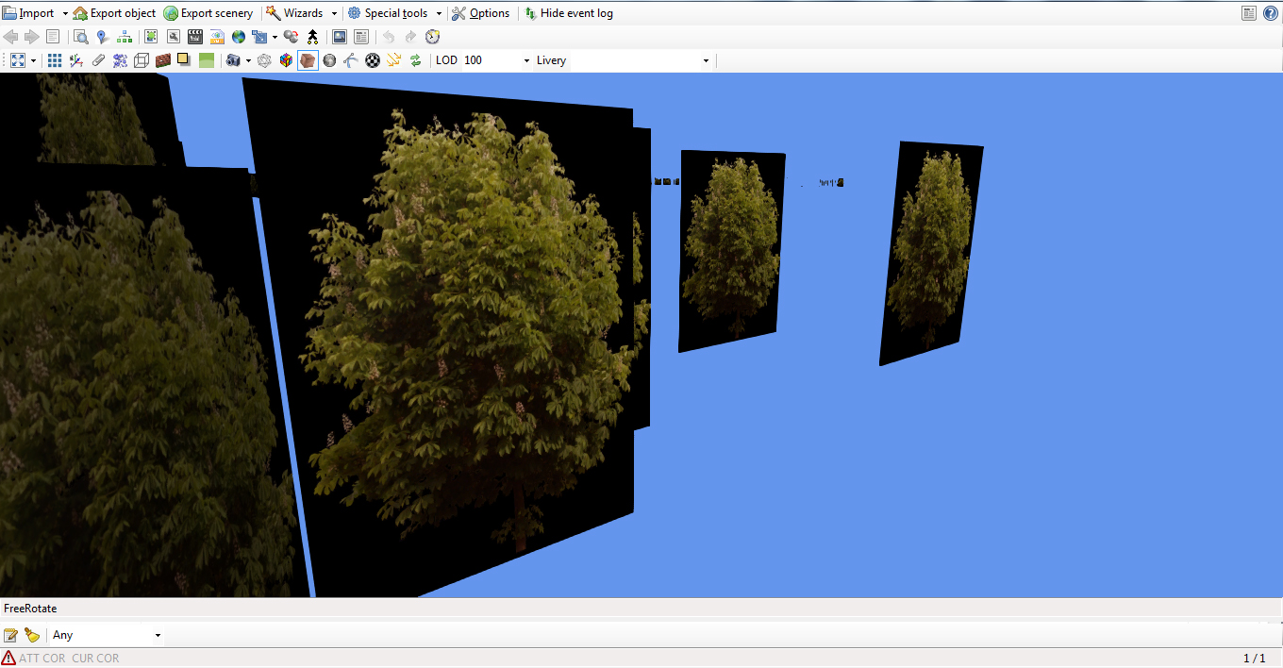Click the green refresh arrows icon
This screenshot has width=1283, height=668.
pos(415,60)
